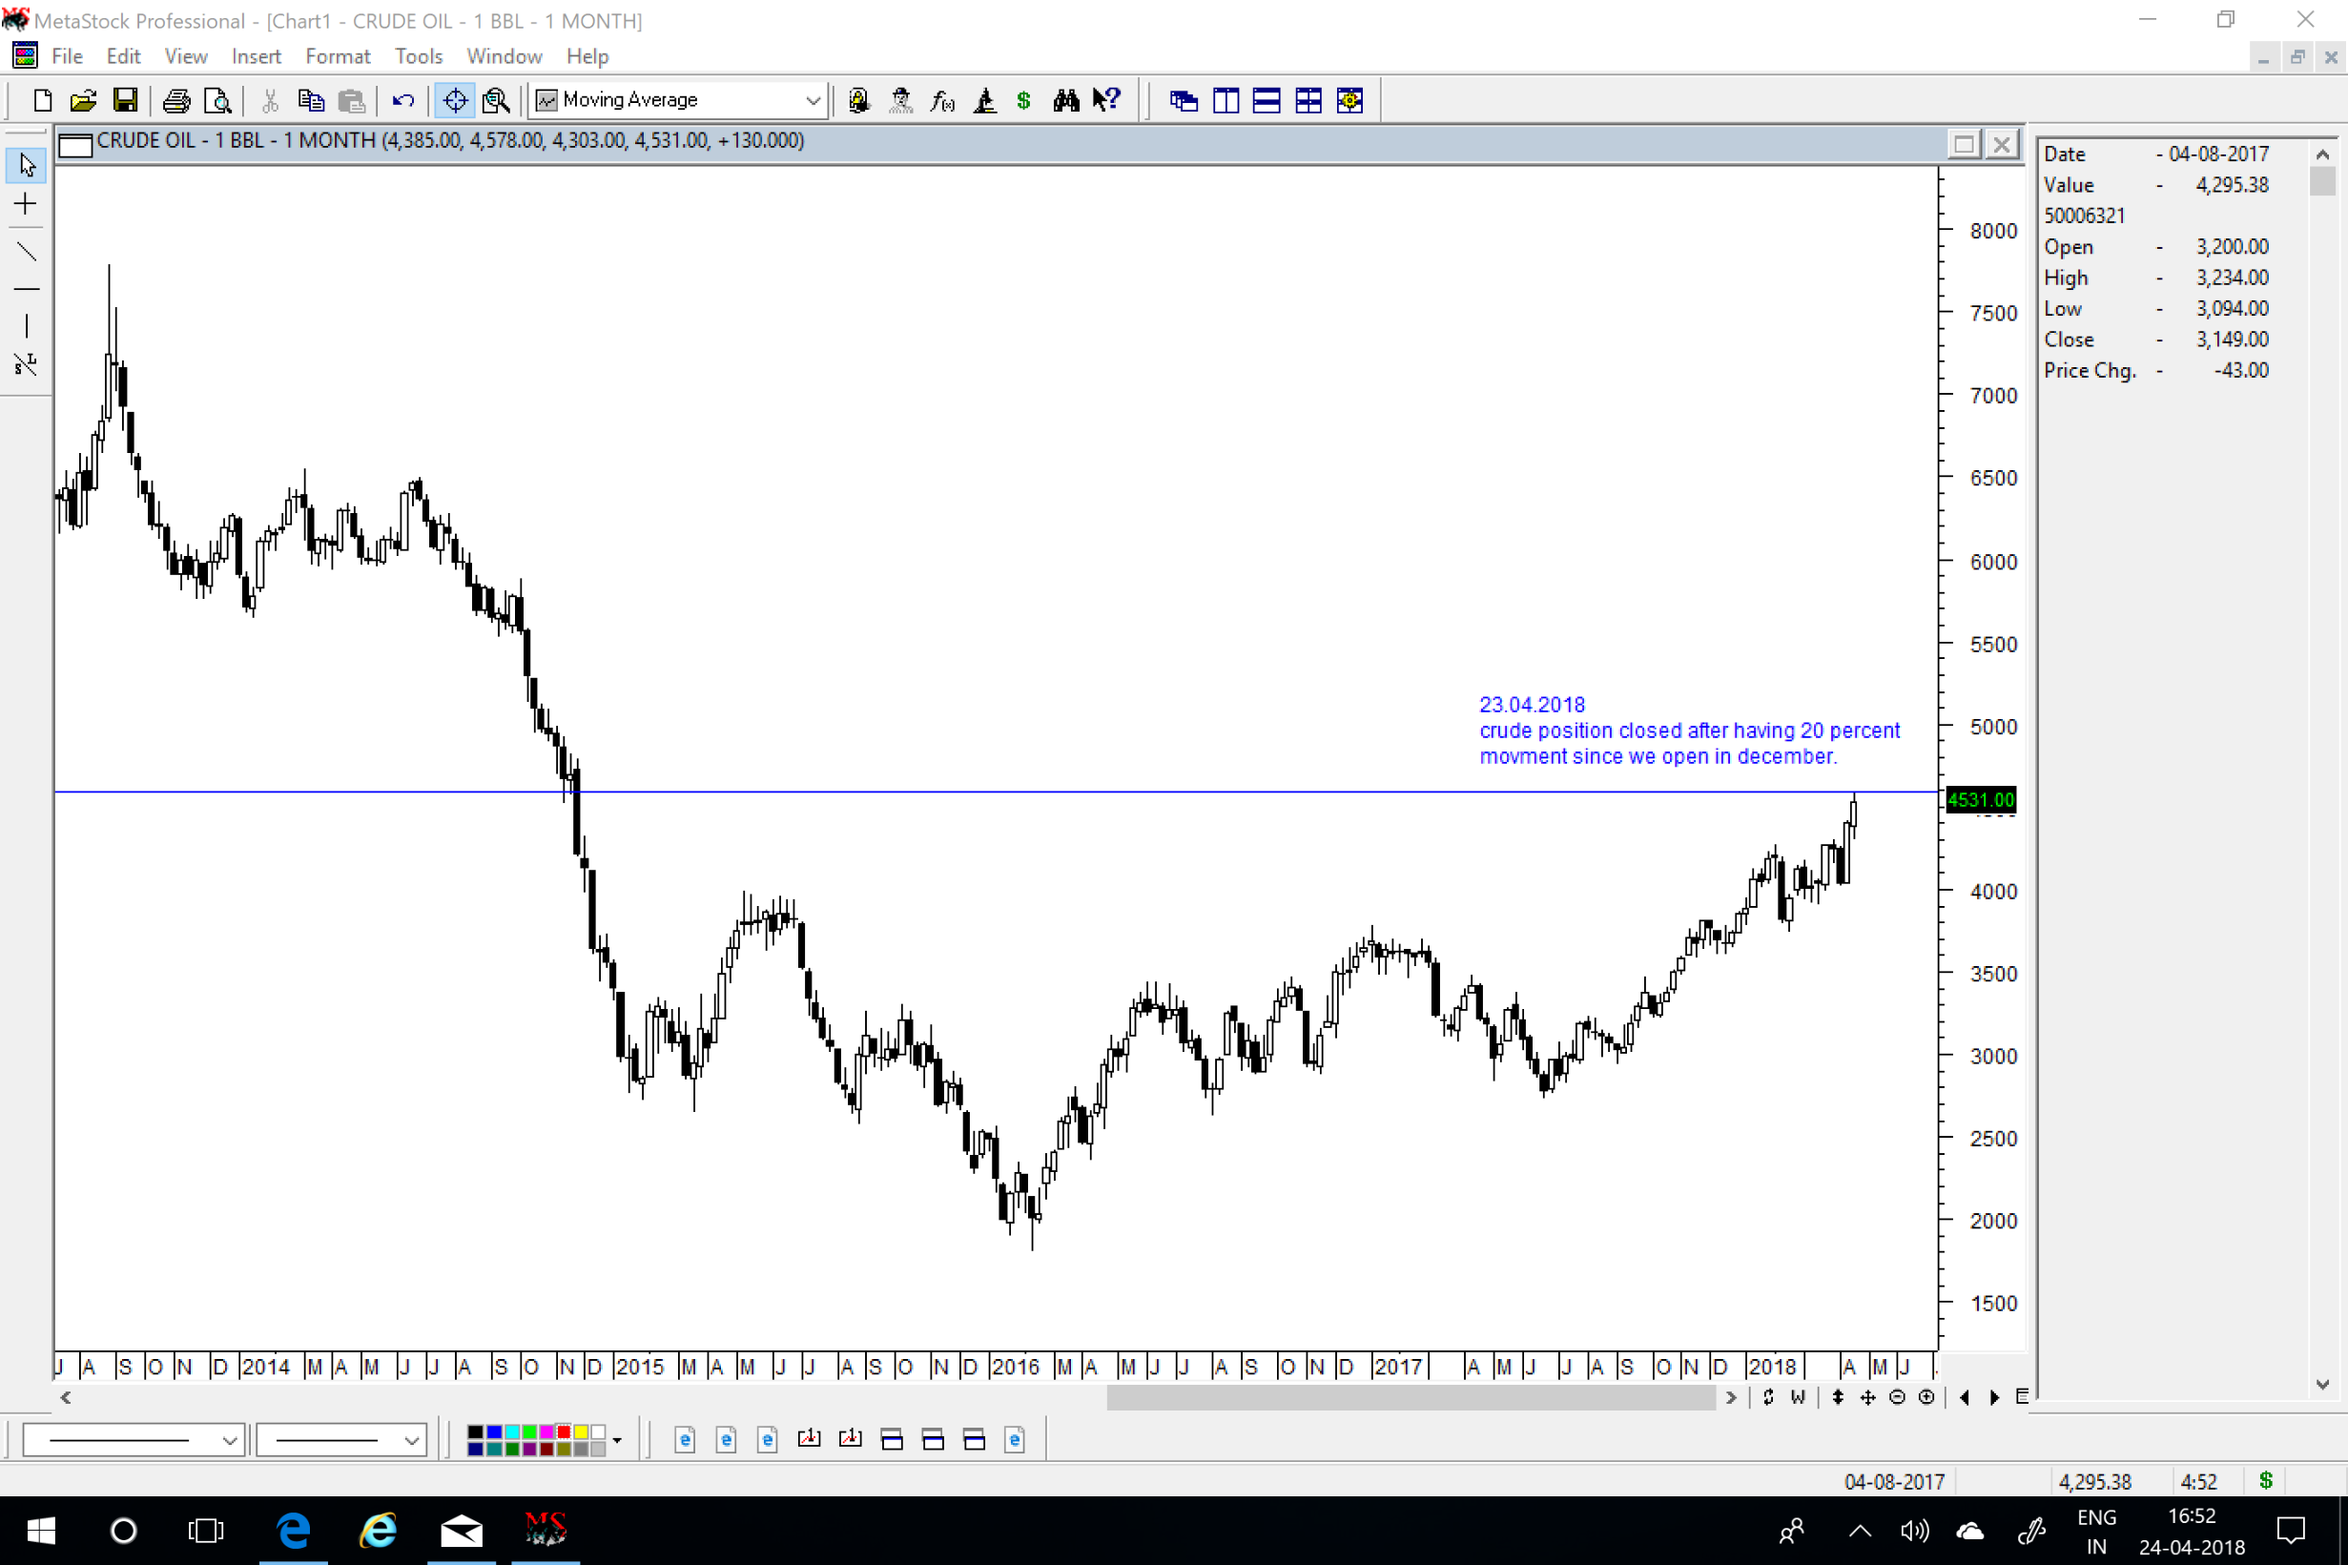Viewport: 2348px width, 1565px height.
Task: Expand the first line style dropdown
Action: coord(229,1439)
